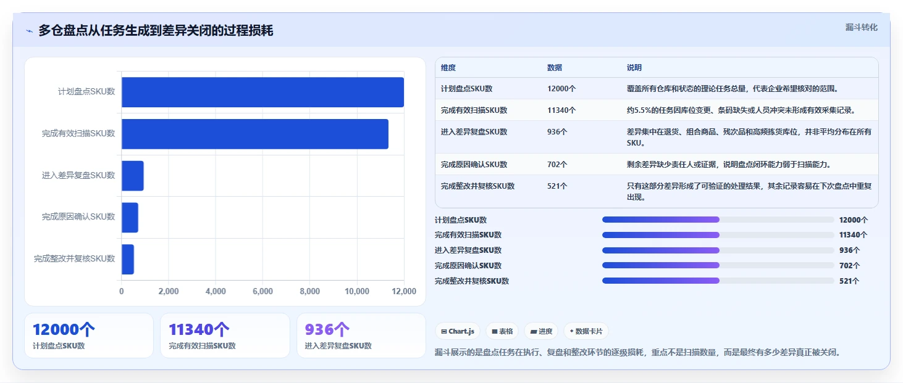Open the 936个 进入差异复盘SKU数 data card
Screen dimensions: 903x383
coord(361,336)
